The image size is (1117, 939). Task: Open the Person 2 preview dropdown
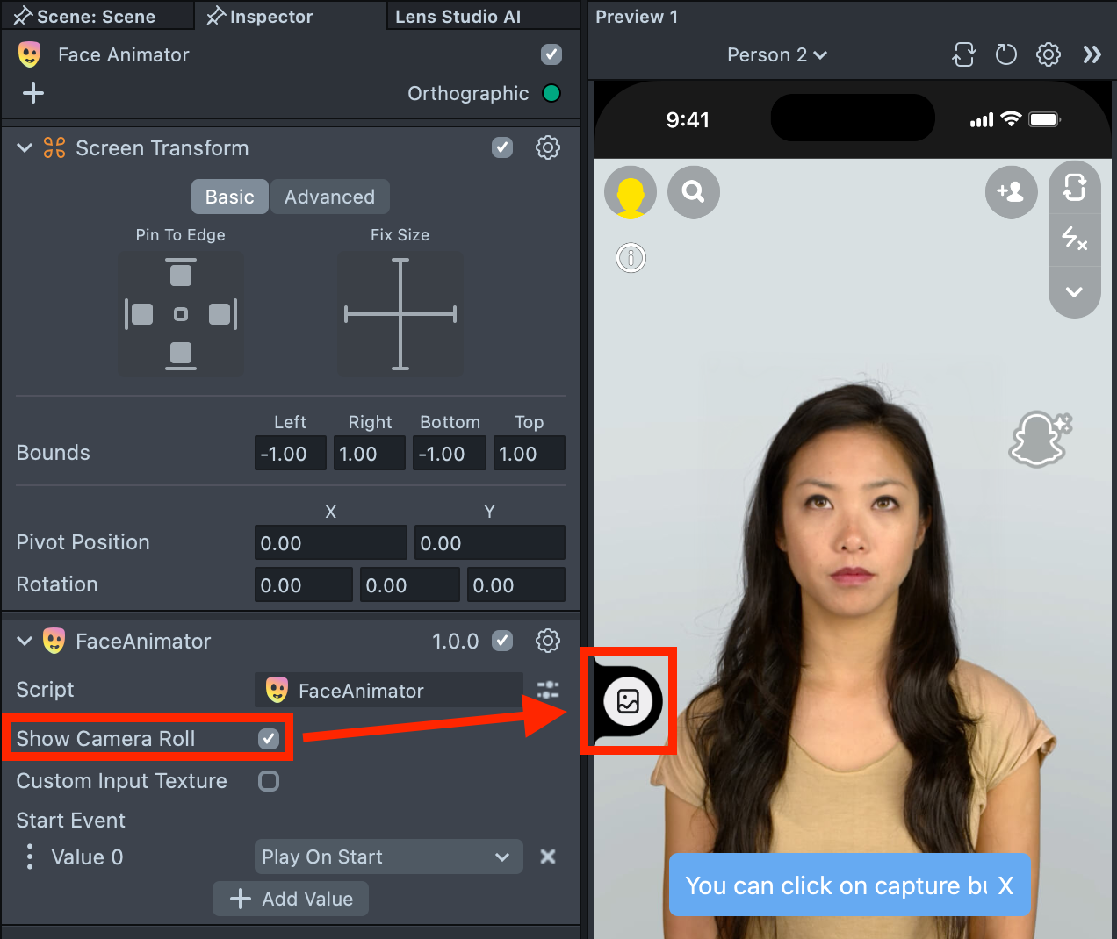tap(776, 54)
